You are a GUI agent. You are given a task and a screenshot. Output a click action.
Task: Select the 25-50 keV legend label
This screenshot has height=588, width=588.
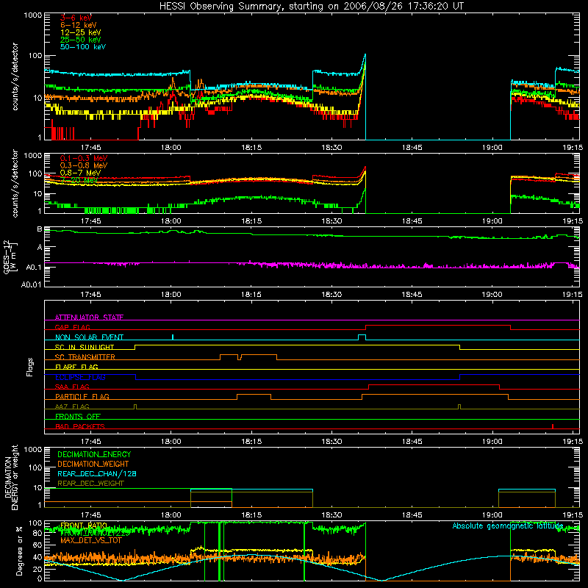pyautogui.click(x=81, y=40)
